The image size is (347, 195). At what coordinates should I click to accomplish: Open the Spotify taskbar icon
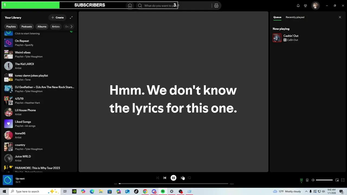pos(163,191)
